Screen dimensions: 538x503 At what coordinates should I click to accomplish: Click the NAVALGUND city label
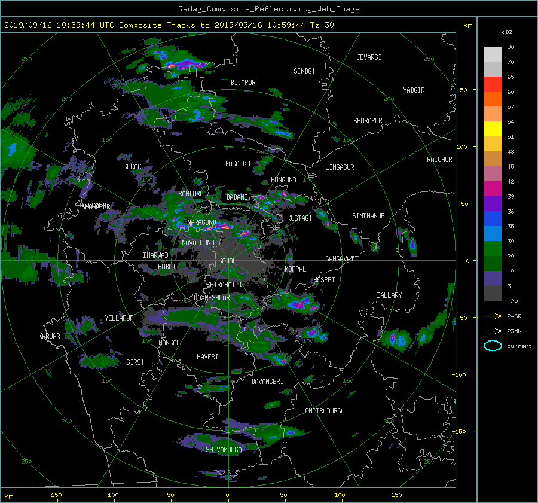pos(198,243)
